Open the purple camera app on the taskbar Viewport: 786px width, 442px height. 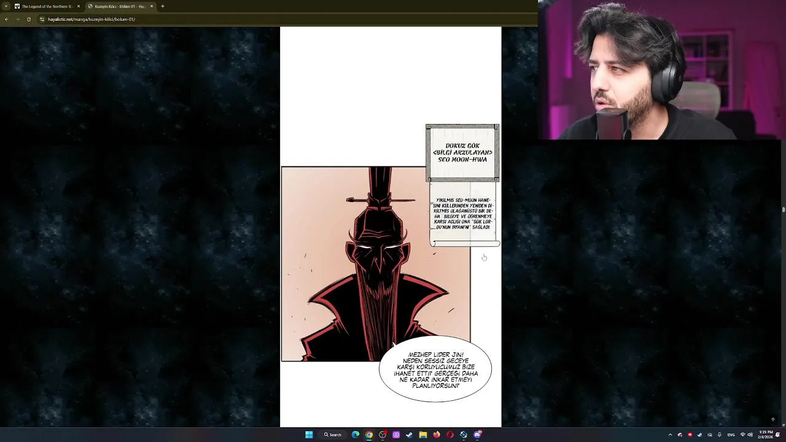point(396,435)
